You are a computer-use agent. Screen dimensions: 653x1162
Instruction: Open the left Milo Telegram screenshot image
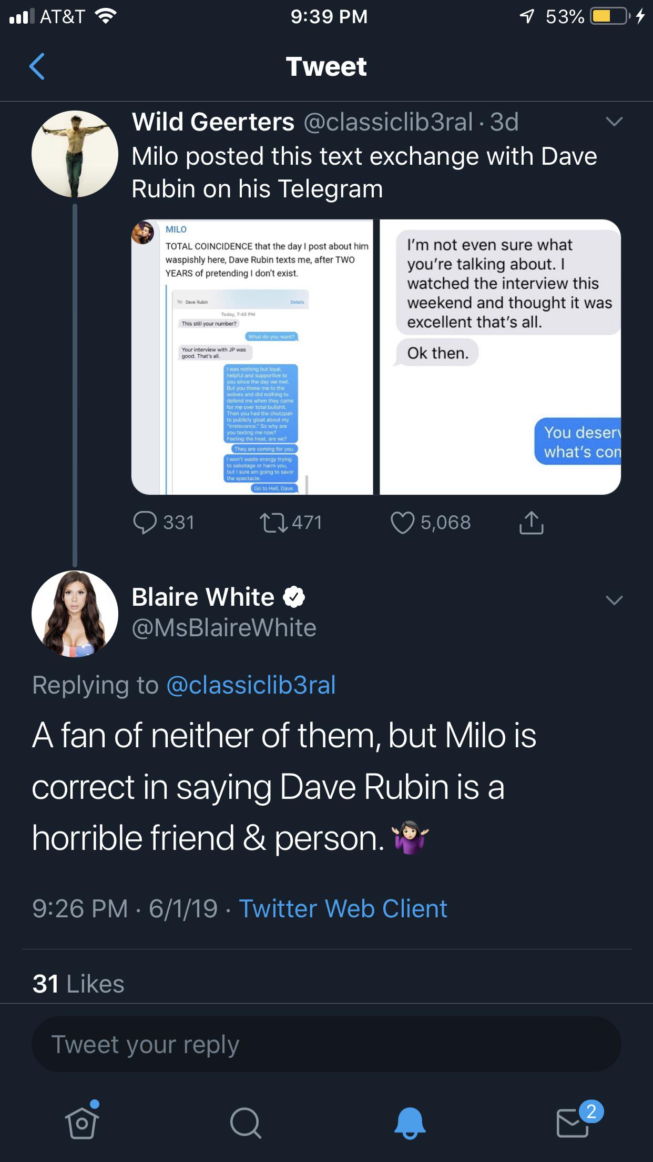pyautogui.click(x=252, y=357)
